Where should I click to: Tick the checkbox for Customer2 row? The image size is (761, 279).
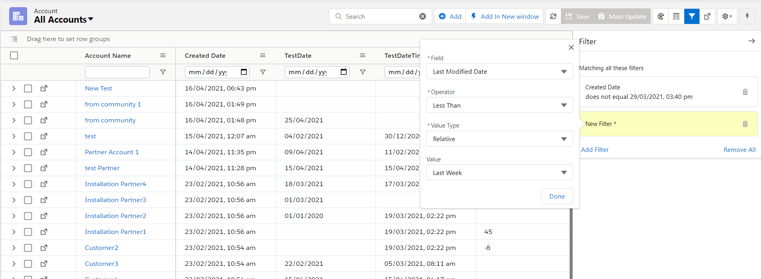tap(28, 248)
